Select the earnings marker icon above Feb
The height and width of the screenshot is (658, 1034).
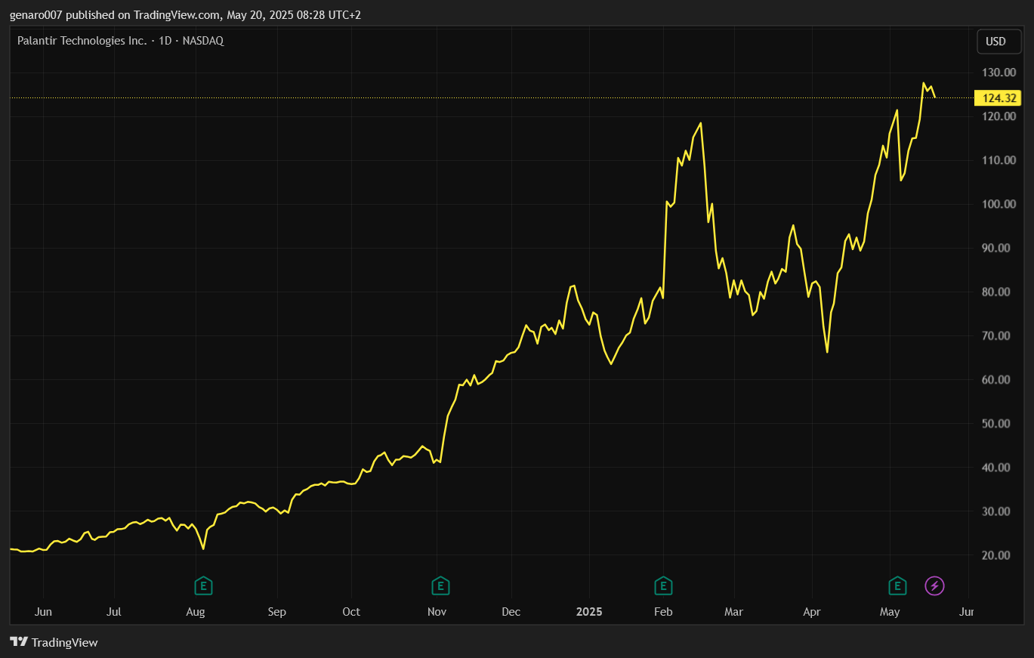(x=663, y=585)
